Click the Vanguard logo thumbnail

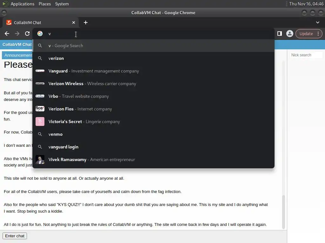40,71
